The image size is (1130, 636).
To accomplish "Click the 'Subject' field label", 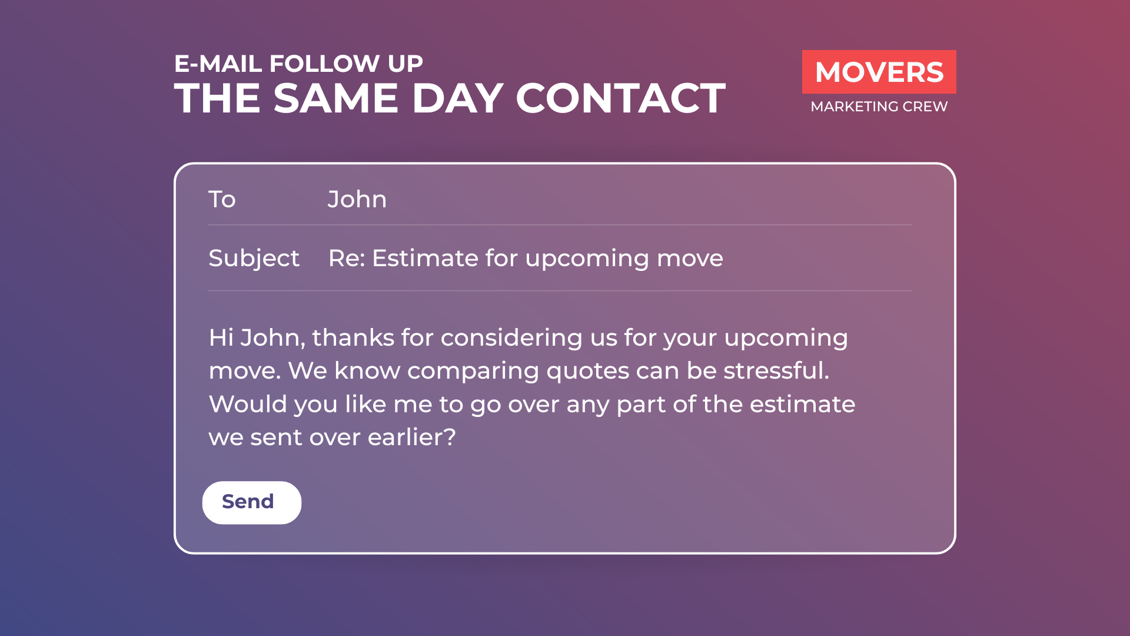I will point(254,259).
